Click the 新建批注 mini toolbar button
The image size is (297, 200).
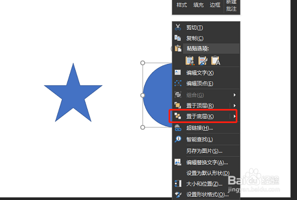tap(231, 5)
